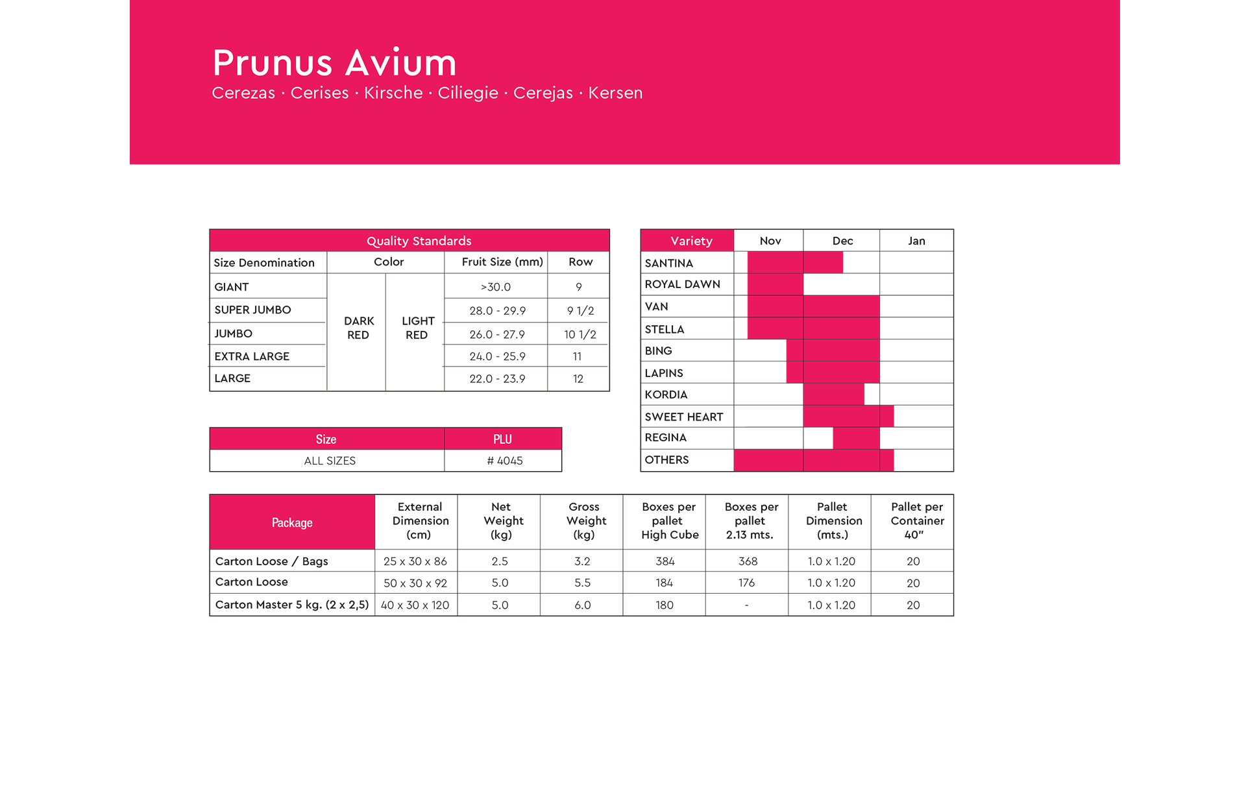Click fruit size 22.0 - 23.9

pos(497,378)
